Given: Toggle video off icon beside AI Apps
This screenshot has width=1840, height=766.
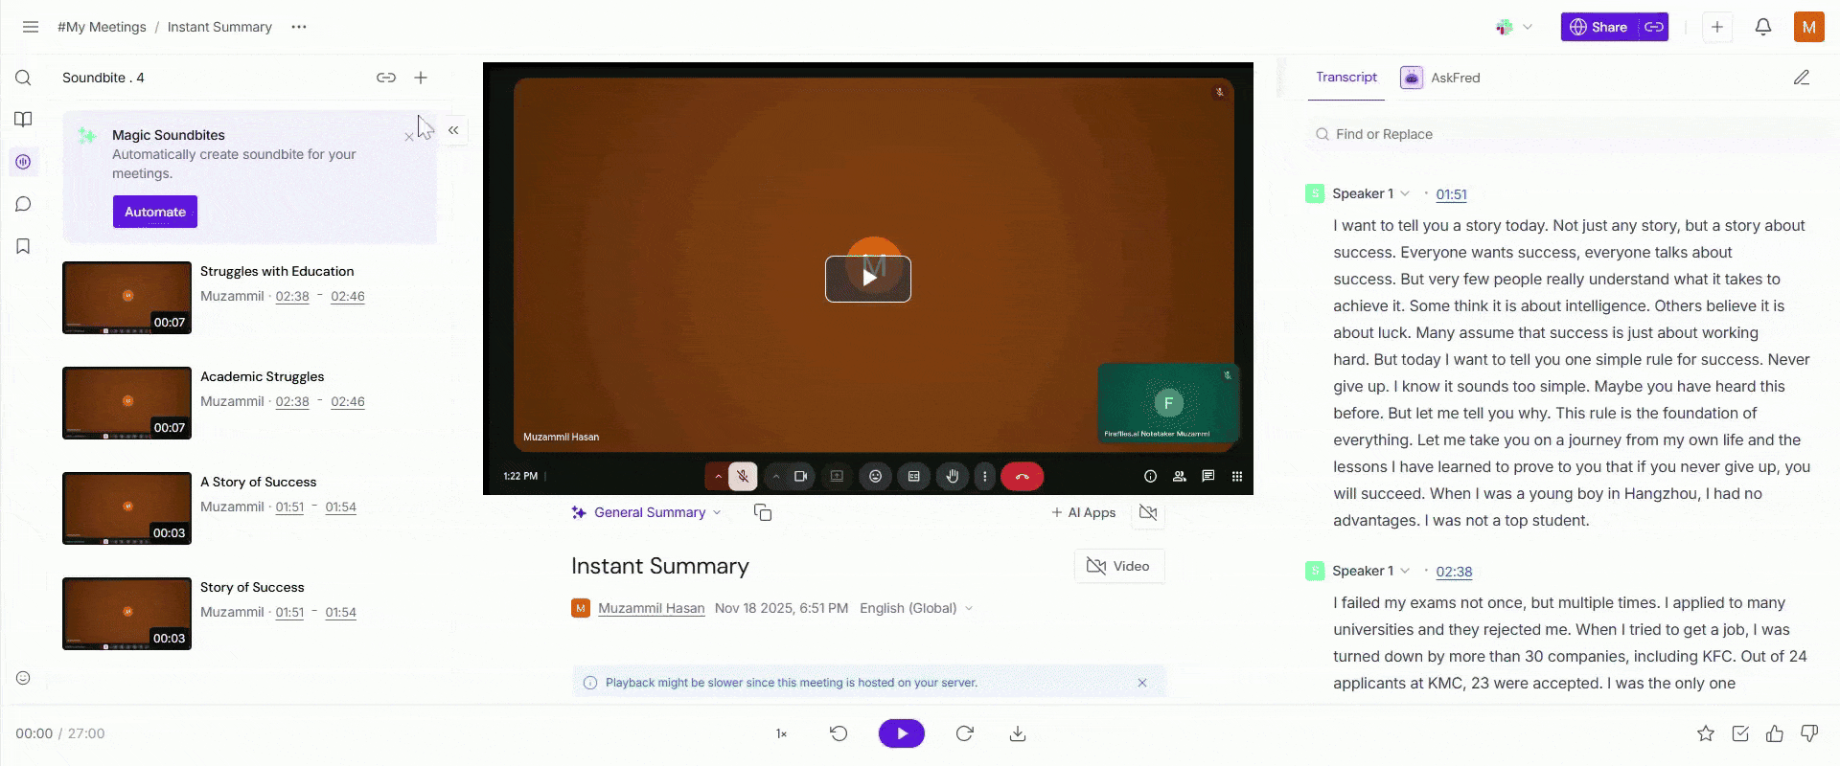Looking at the screenshot, I should click(1148, 513).
